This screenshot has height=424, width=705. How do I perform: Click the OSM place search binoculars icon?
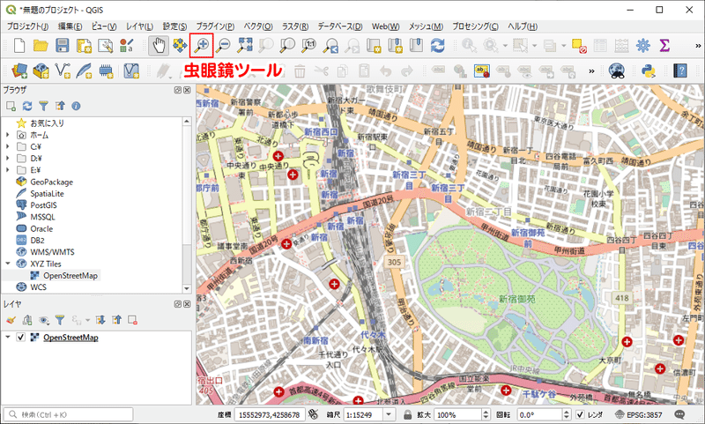tap(617, 71)
